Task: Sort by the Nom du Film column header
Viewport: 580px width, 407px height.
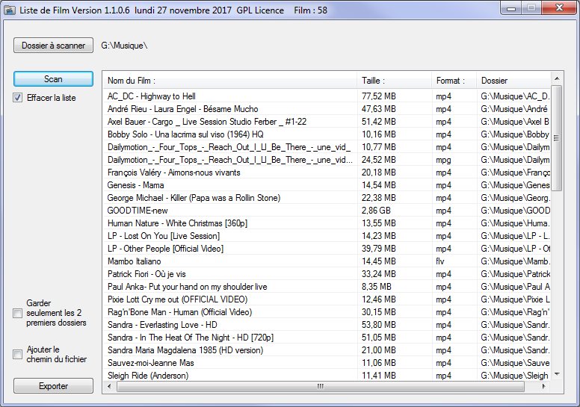Action: tap(229, 81)
